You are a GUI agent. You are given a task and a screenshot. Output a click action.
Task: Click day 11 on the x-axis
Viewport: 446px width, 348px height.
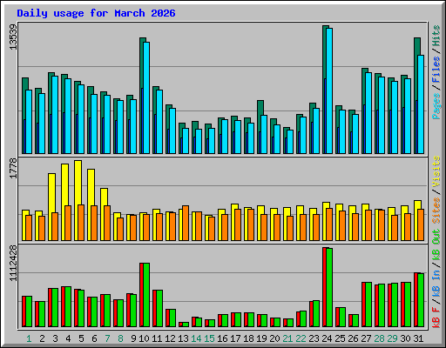click(x=157, y=338)
